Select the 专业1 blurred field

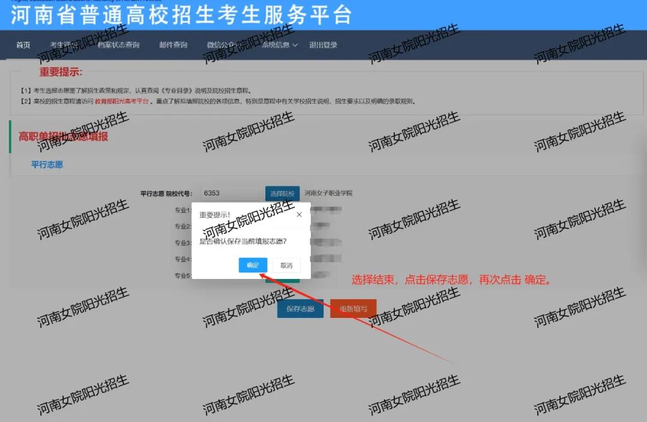(325, 210)
